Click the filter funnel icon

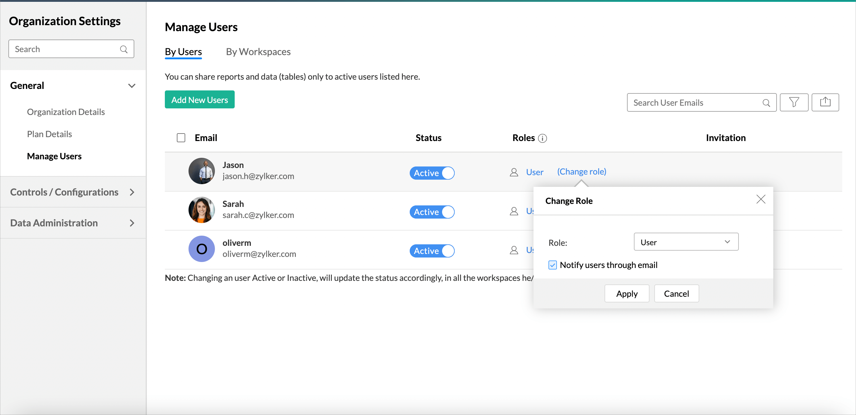coord(794,102)
